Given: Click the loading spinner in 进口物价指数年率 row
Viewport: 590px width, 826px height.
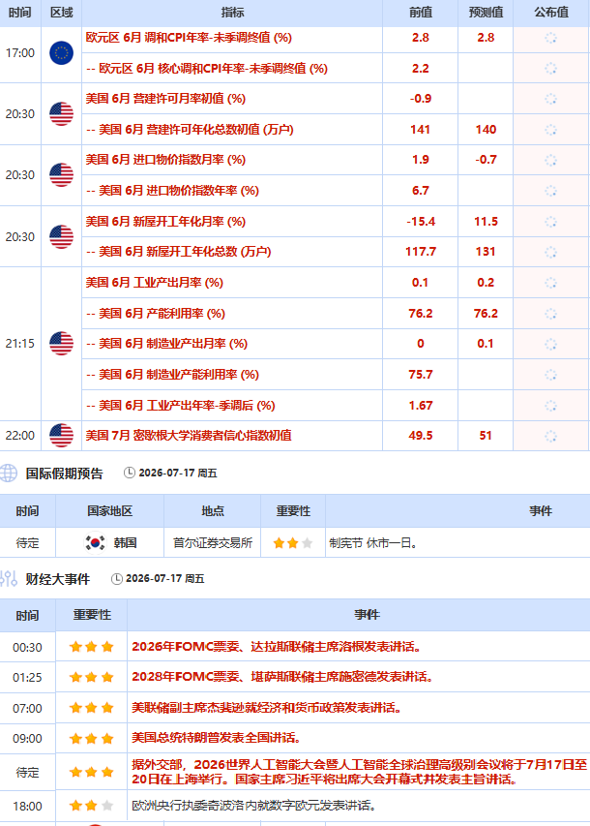Looking at the screenshot, I should [x=550, y=191].
